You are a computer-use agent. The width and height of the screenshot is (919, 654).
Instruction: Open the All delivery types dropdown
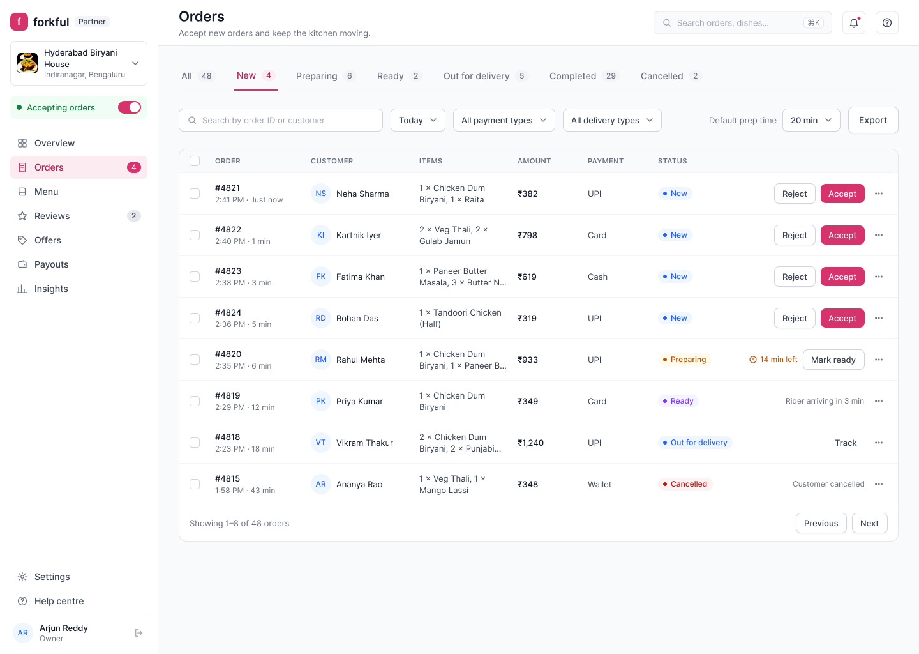click(x=612, y=120)
